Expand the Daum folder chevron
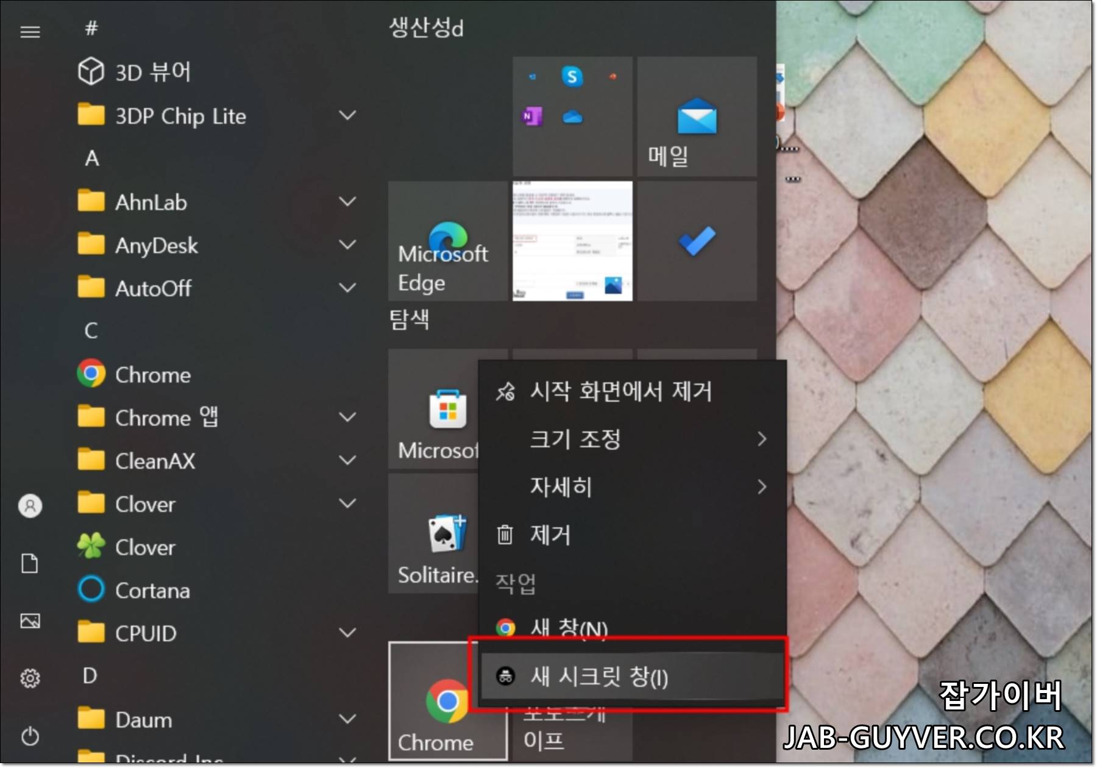Screen dimensions: 1097x768 (x=347, y=719)
